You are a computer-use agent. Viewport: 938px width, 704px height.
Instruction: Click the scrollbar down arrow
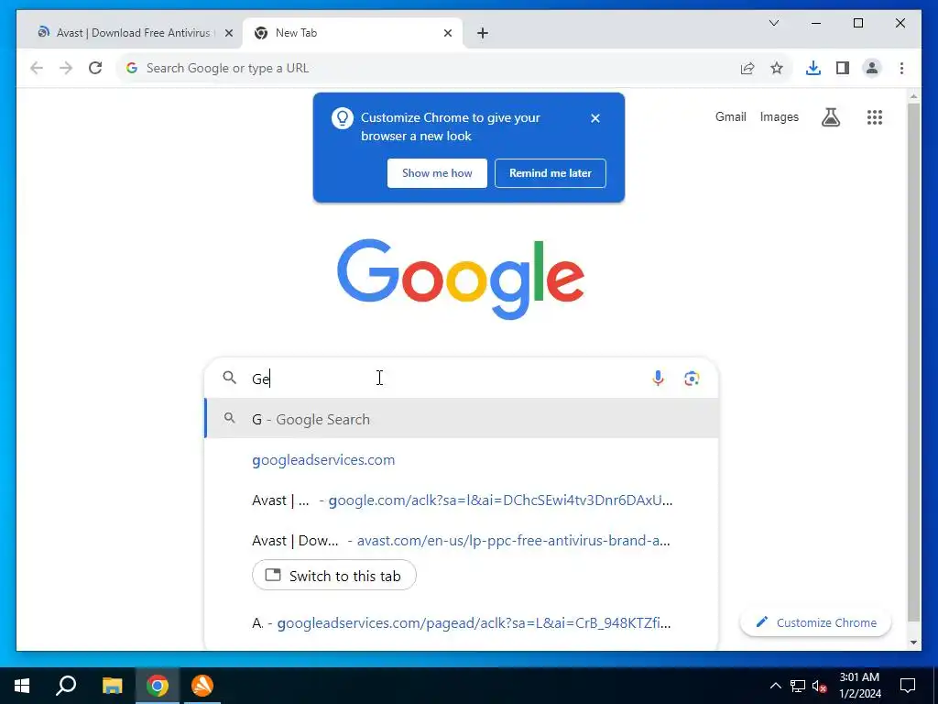(913, 643)
